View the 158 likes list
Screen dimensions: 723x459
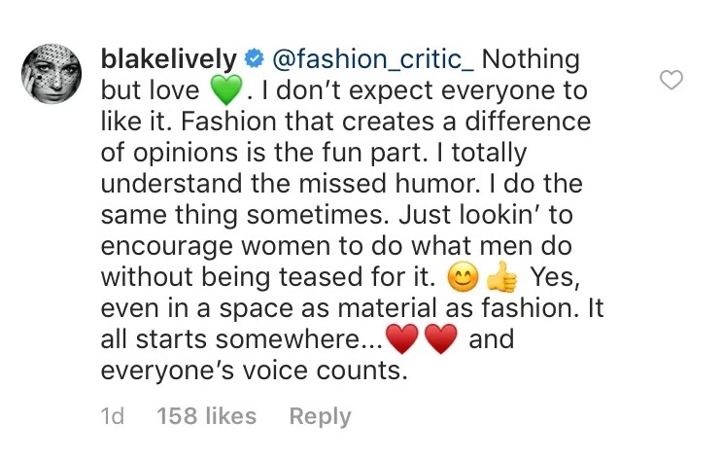point(206,416)
